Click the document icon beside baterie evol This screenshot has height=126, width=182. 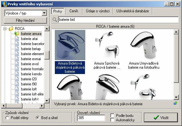(x=17, y=64)
